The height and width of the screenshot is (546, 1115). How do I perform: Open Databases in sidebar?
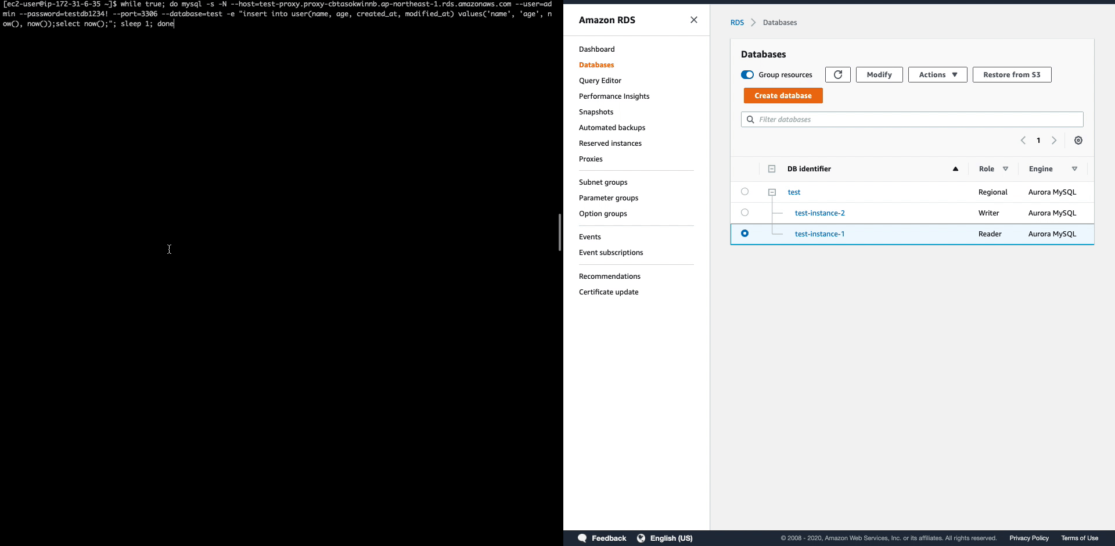point(596,64)
